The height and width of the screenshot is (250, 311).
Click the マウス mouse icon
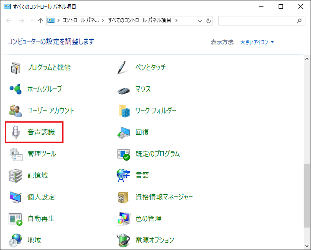tap(124, 89)
